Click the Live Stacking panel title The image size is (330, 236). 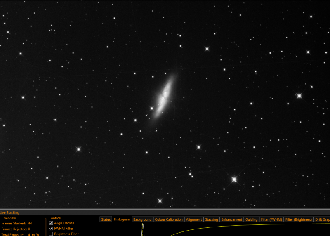coord(9,212)
